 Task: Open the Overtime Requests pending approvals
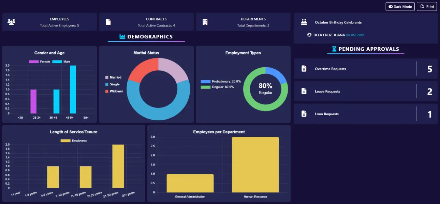coord(365,69)
